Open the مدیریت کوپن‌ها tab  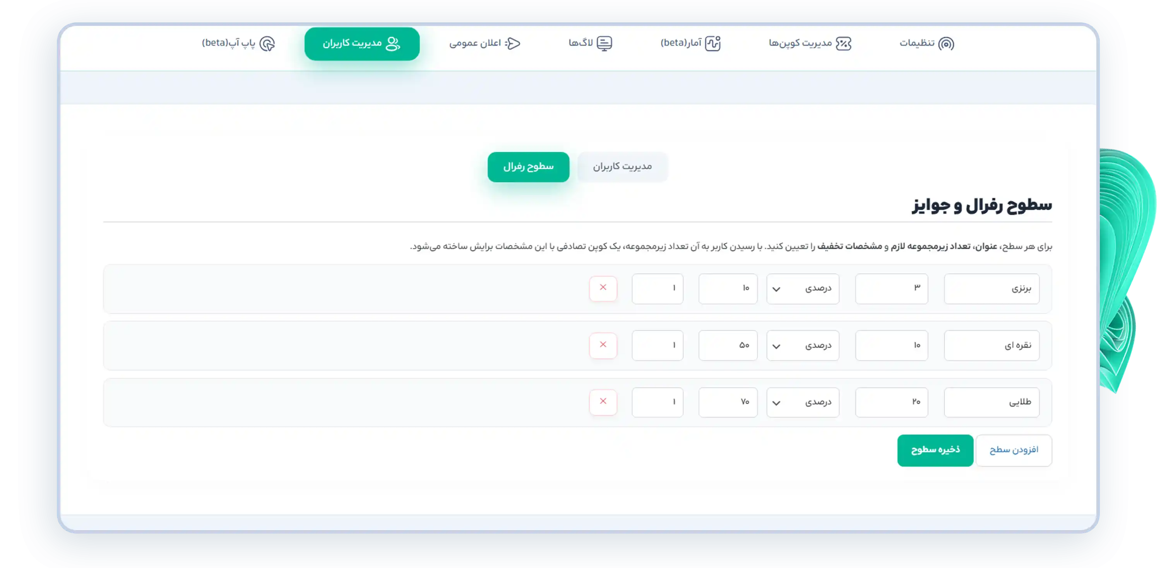[810, 44]
